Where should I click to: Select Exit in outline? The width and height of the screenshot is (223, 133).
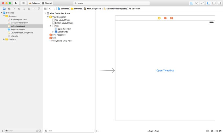(54, 38)
